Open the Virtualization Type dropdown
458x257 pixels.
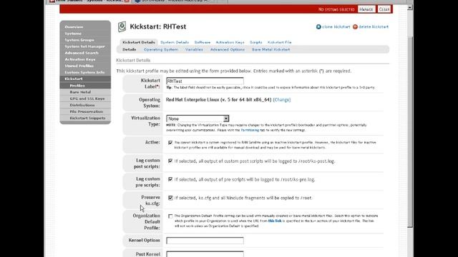coord(198,119)
